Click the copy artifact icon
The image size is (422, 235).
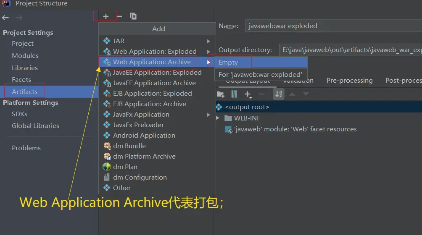133,16
